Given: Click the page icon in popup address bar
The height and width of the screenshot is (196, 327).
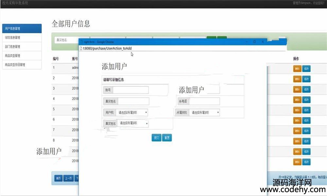Looking at the screenshot, I should [81, 48].
